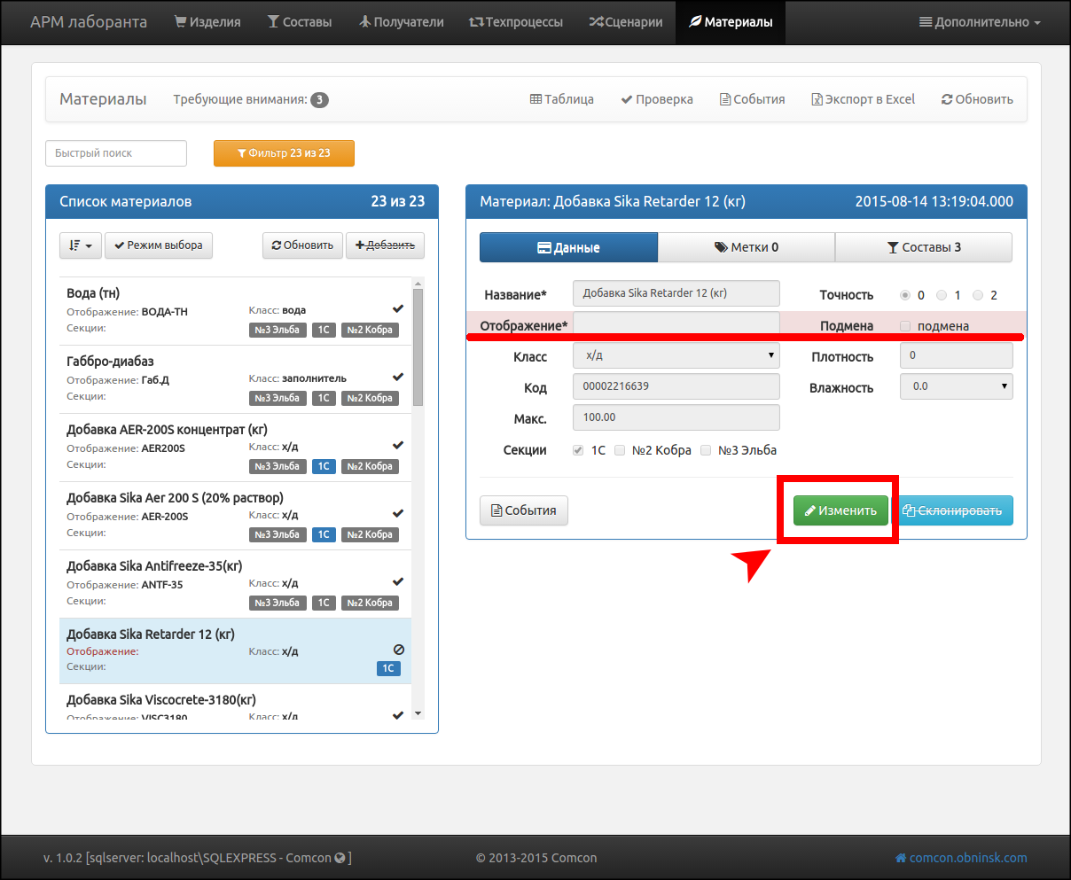Open События in the top toolbar

pyautogui.click(x=752, y=99)
